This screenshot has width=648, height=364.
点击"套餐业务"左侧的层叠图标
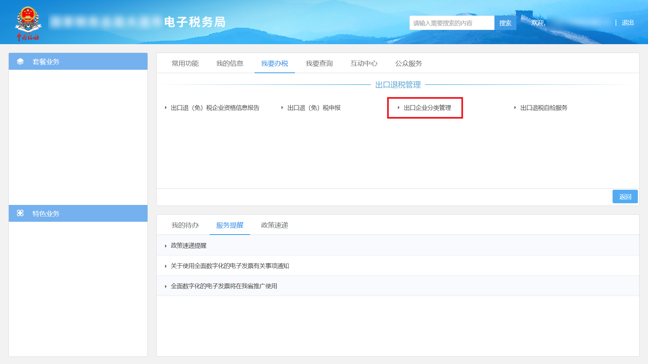click(20, 61)
